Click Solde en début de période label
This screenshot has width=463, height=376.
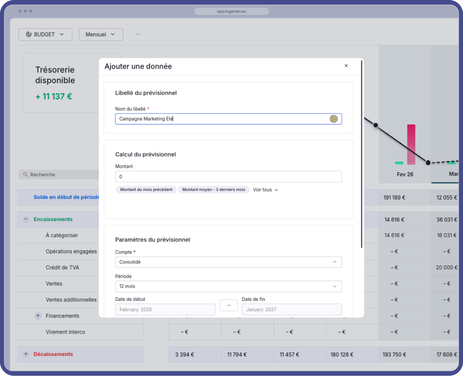pyautogui.click(x=66, y=197)
